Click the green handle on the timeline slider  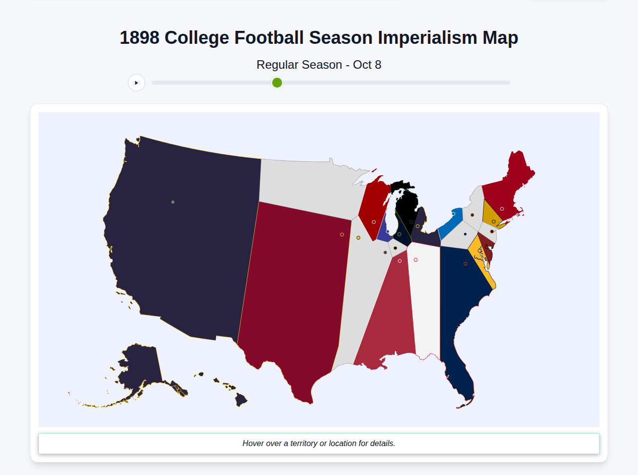click(x=276, y=83)
